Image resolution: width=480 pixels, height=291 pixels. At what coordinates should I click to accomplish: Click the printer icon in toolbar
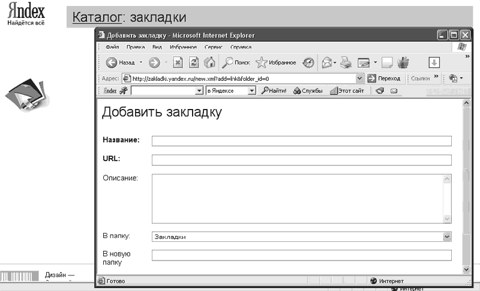pos(346,63)
